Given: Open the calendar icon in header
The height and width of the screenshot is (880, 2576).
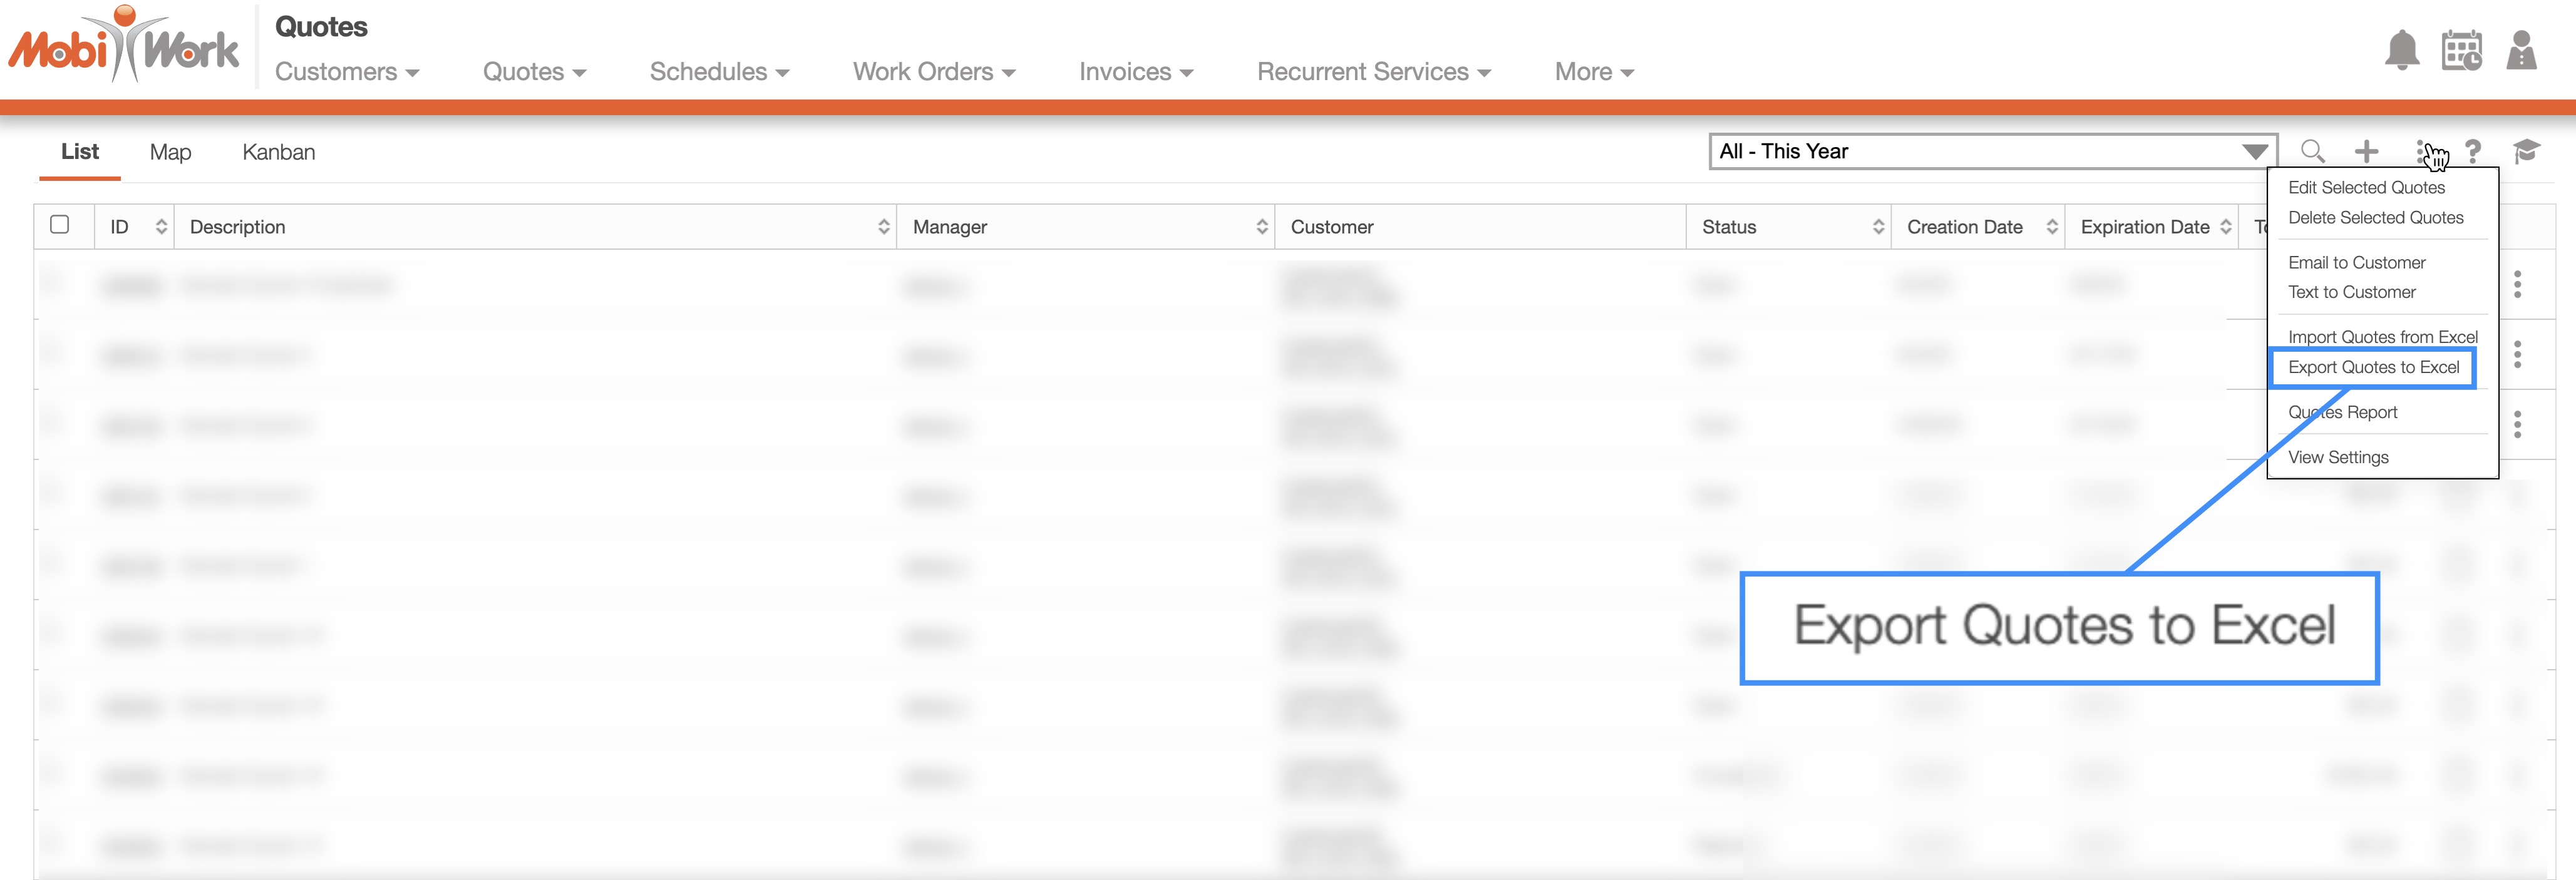Looking at the screenshot, I should click(x=2461, y=50).
